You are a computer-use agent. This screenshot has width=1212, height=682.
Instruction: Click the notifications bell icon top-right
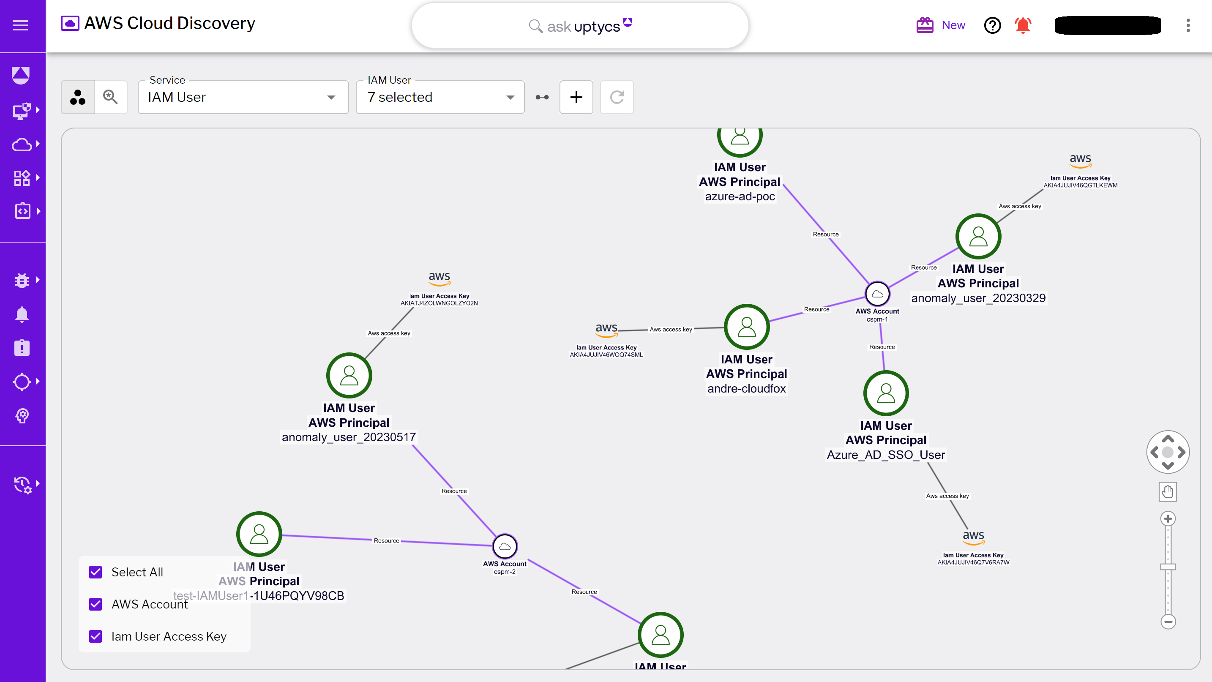(1023, 25)
